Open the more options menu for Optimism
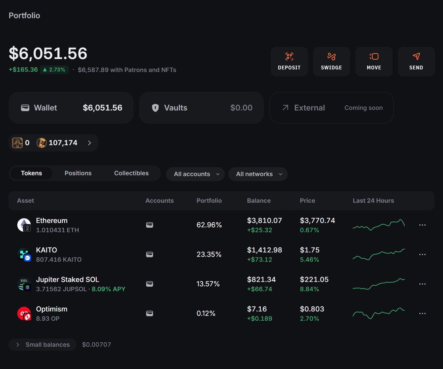Screen dimensions: 443x369 coord(422,314)
